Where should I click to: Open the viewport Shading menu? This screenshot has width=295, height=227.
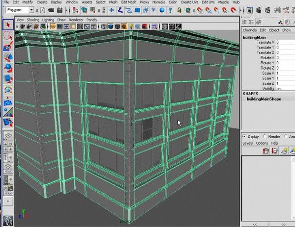(x=33, y=20)
